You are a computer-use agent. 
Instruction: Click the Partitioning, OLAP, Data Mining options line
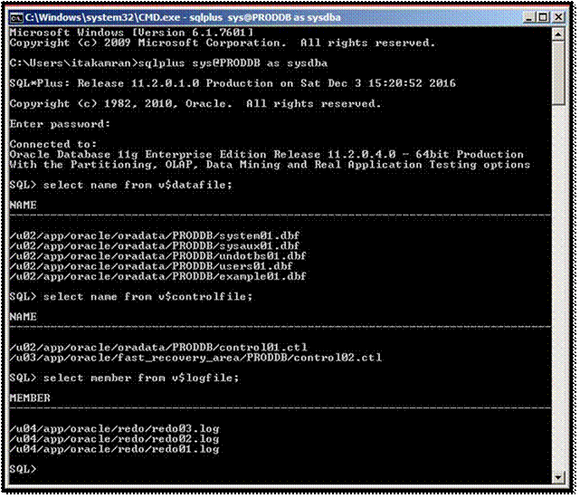[270, 165]
